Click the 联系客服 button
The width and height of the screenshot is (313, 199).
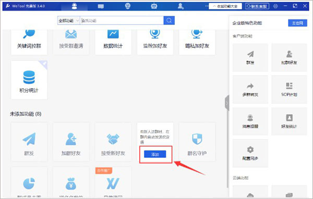[x=257, y=6]
